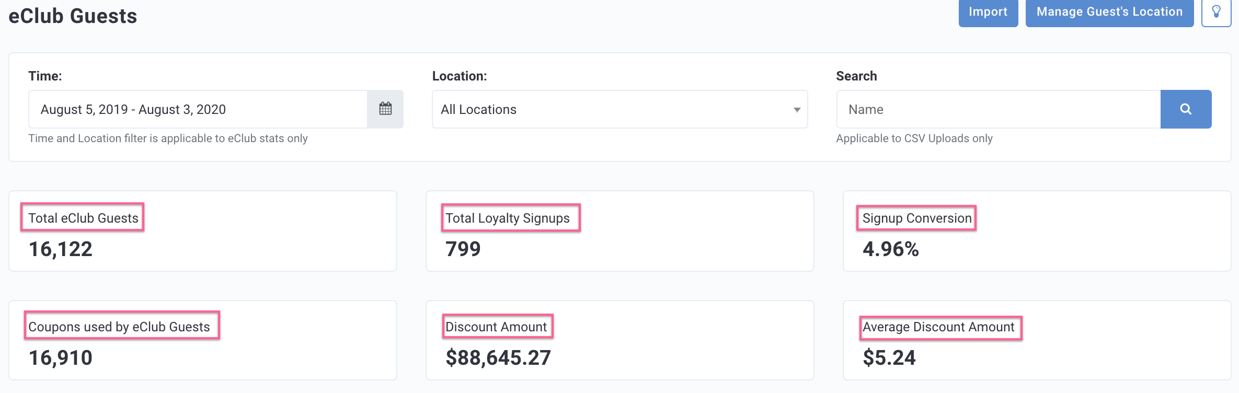Image resolution: width=1239 pixels, height=393 pixels.
Task: Click the Total Loyalty Signups label
Action: [508, 218]
